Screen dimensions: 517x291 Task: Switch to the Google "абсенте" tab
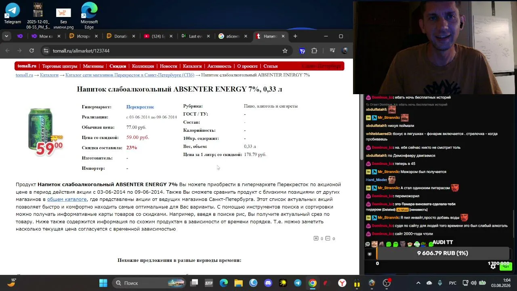pyautogui.click(x=233, y=36)
